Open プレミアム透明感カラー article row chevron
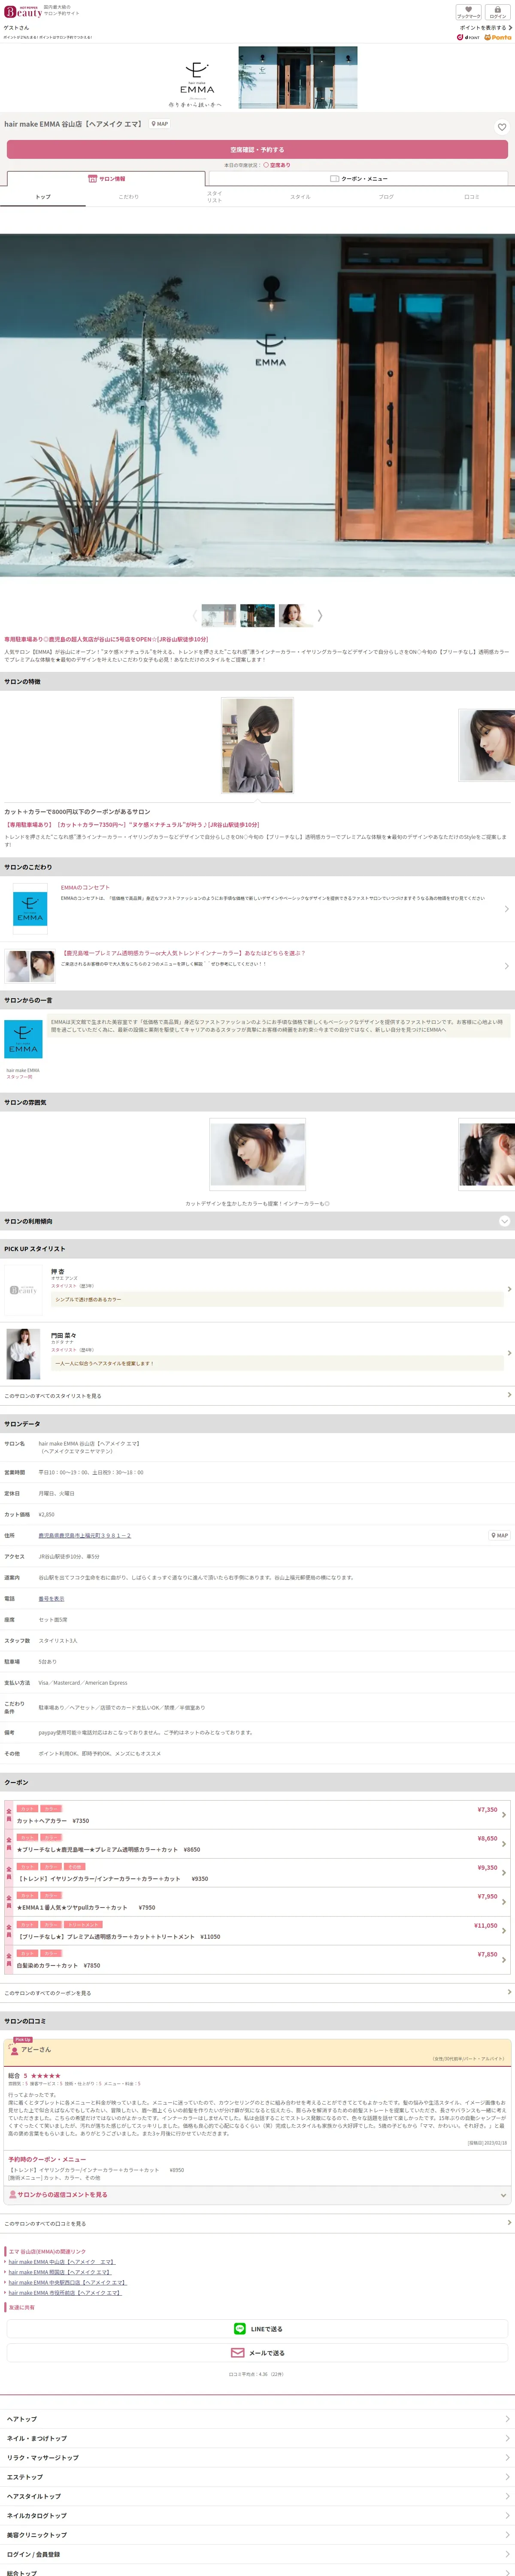The image size is (515, 2576). coord(506,966)
